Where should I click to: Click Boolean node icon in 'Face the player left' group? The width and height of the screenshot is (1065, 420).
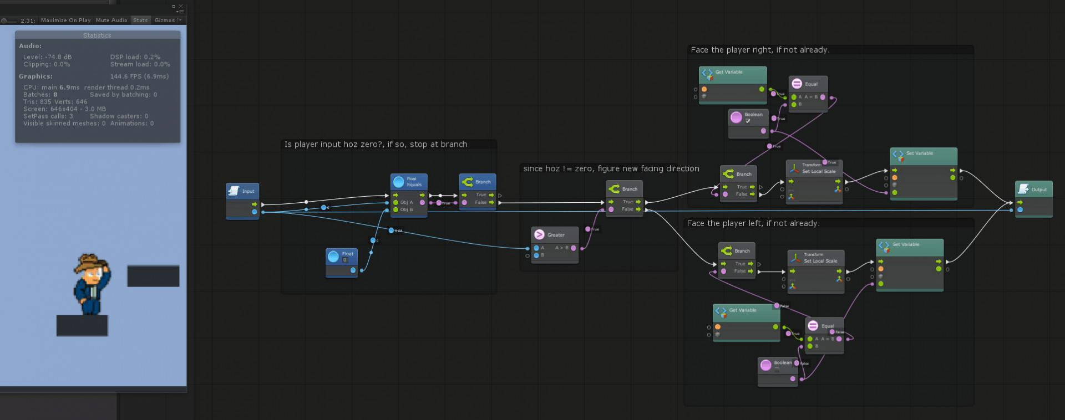click(x=766, y=365)
